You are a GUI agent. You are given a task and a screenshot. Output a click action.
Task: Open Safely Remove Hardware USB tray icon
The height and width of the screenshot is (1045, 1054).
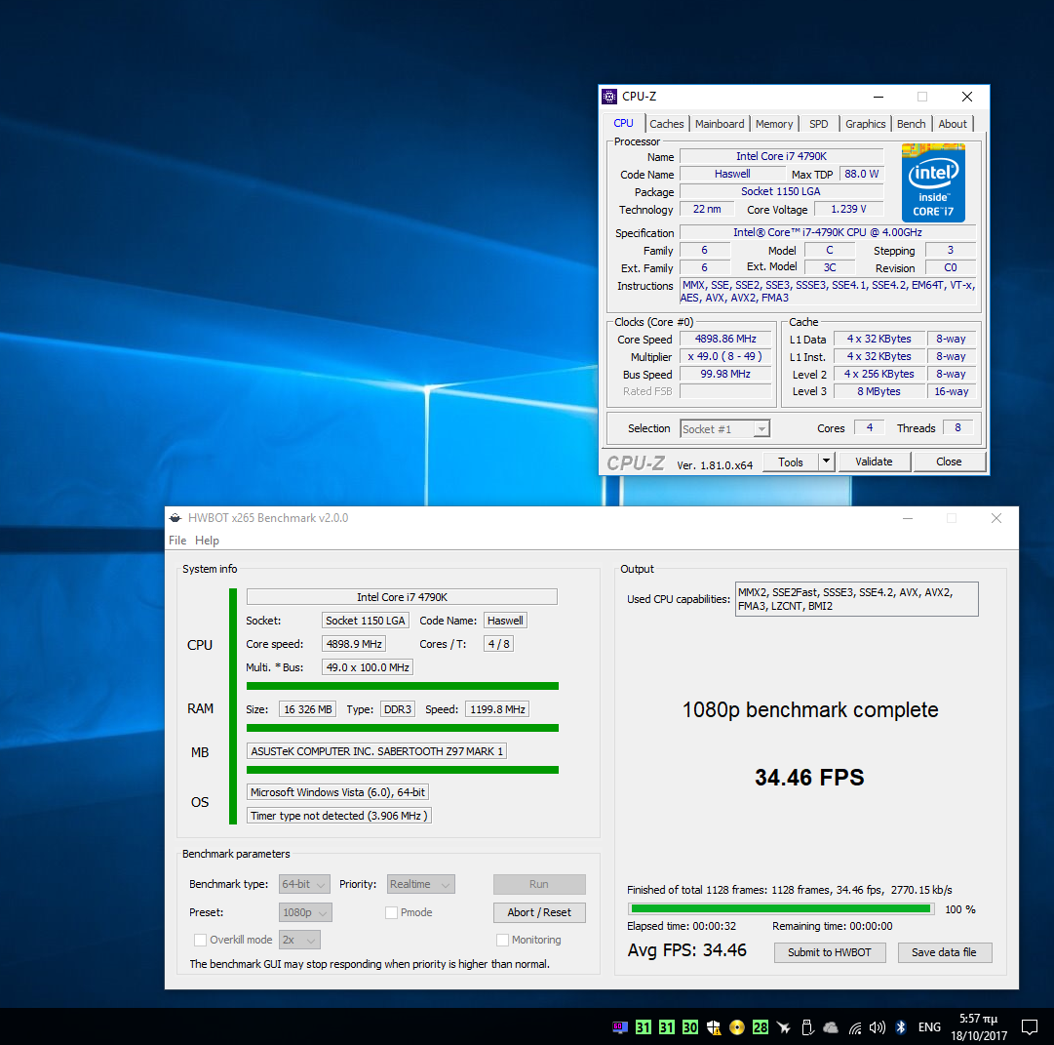(x=807, y=1026)
